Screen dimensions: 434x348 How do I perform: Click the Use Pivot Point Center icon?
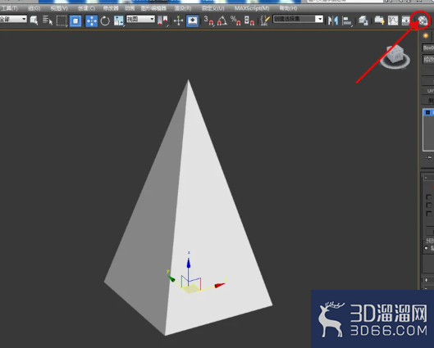tap(162, 20)
